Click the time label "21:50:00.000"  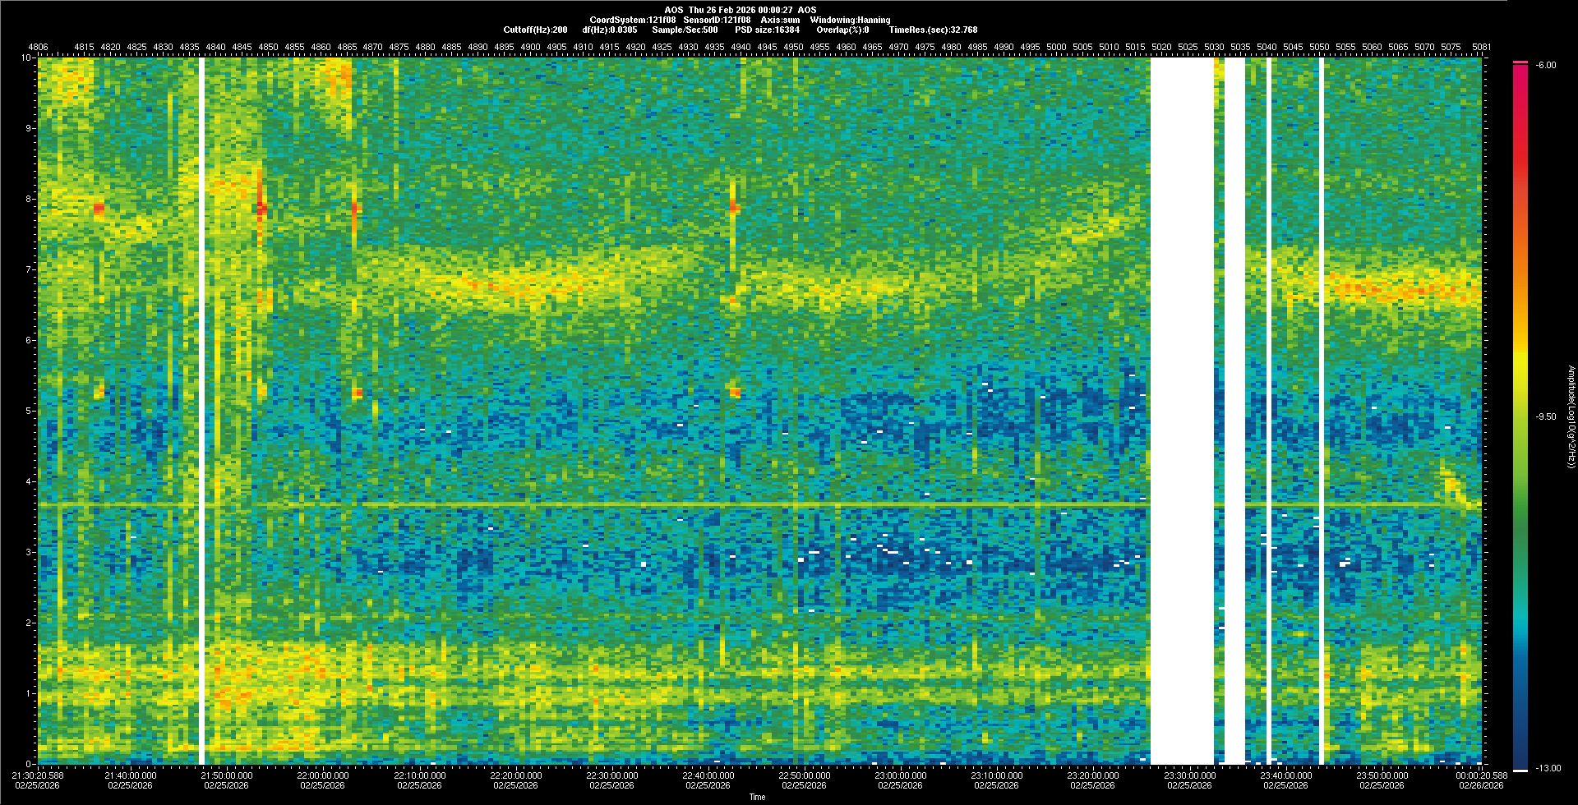(228, 775)
